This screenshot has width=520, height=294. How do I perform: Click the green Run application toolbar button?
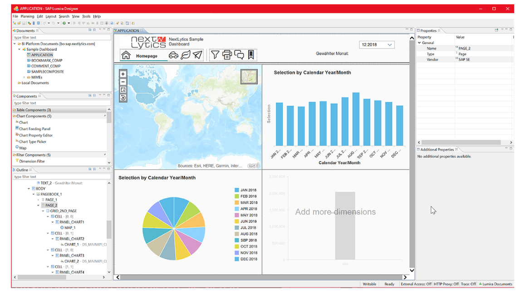click(64, 23)
